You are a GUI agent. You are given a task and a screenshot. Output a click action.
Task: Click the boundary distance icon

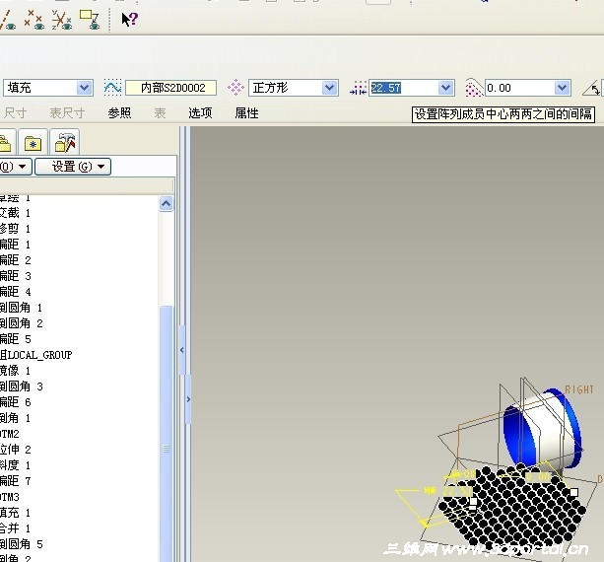point(474,88)
